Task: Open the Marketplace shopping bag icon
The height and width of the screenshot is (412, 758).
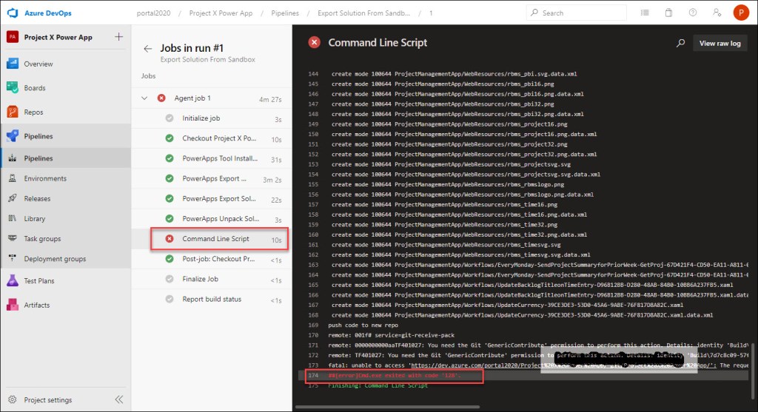Action: pos(668,13)
